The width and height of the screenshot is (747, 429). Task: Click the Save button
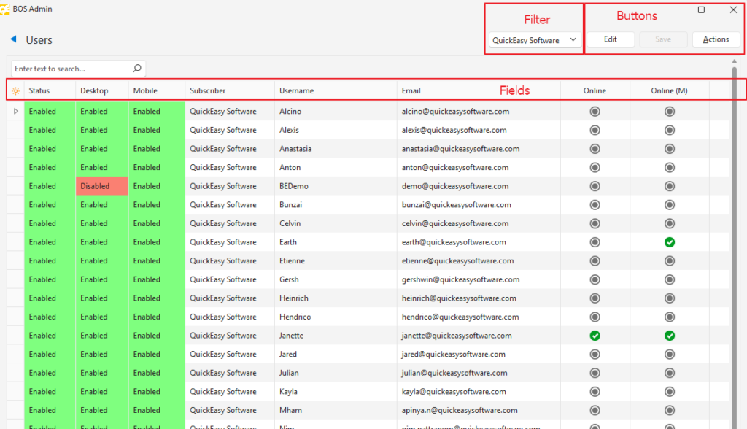663,39
